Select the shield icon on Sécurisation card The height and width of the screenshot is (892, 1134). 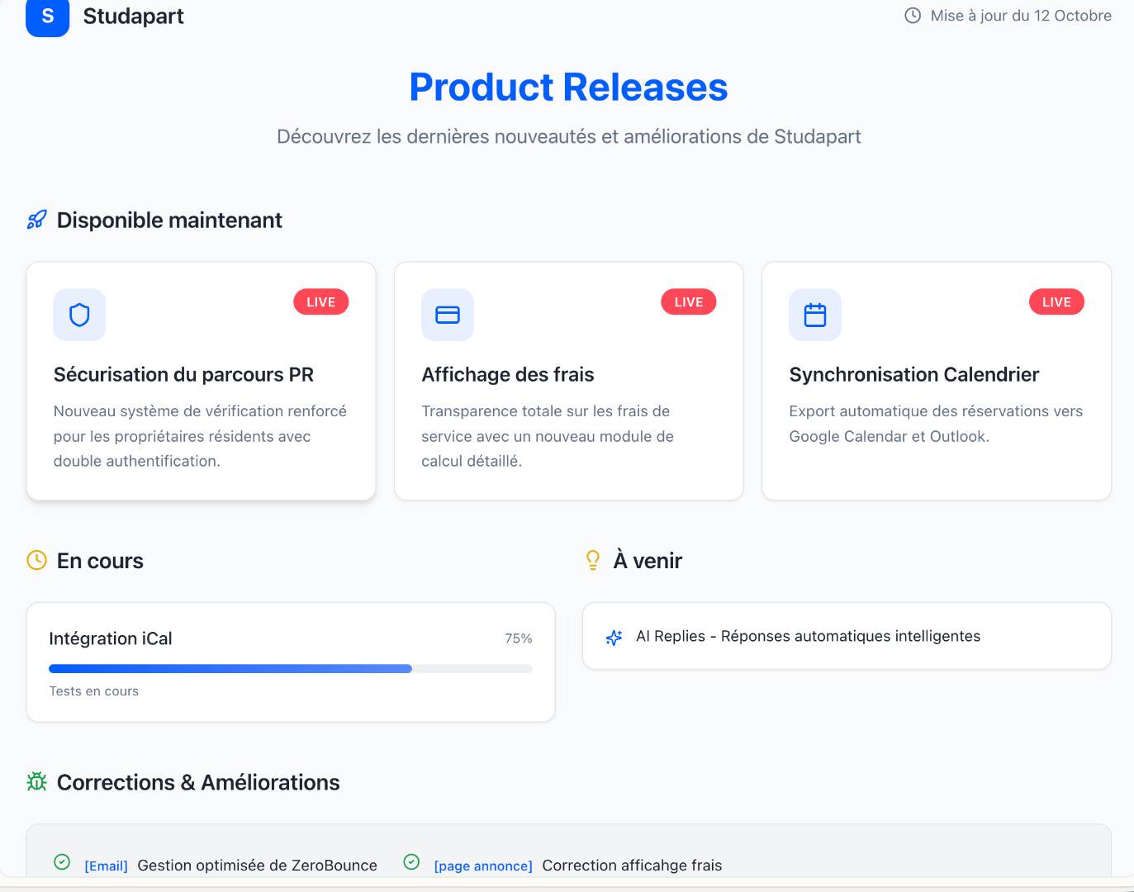pyautogui.click(x=79, y=315)
